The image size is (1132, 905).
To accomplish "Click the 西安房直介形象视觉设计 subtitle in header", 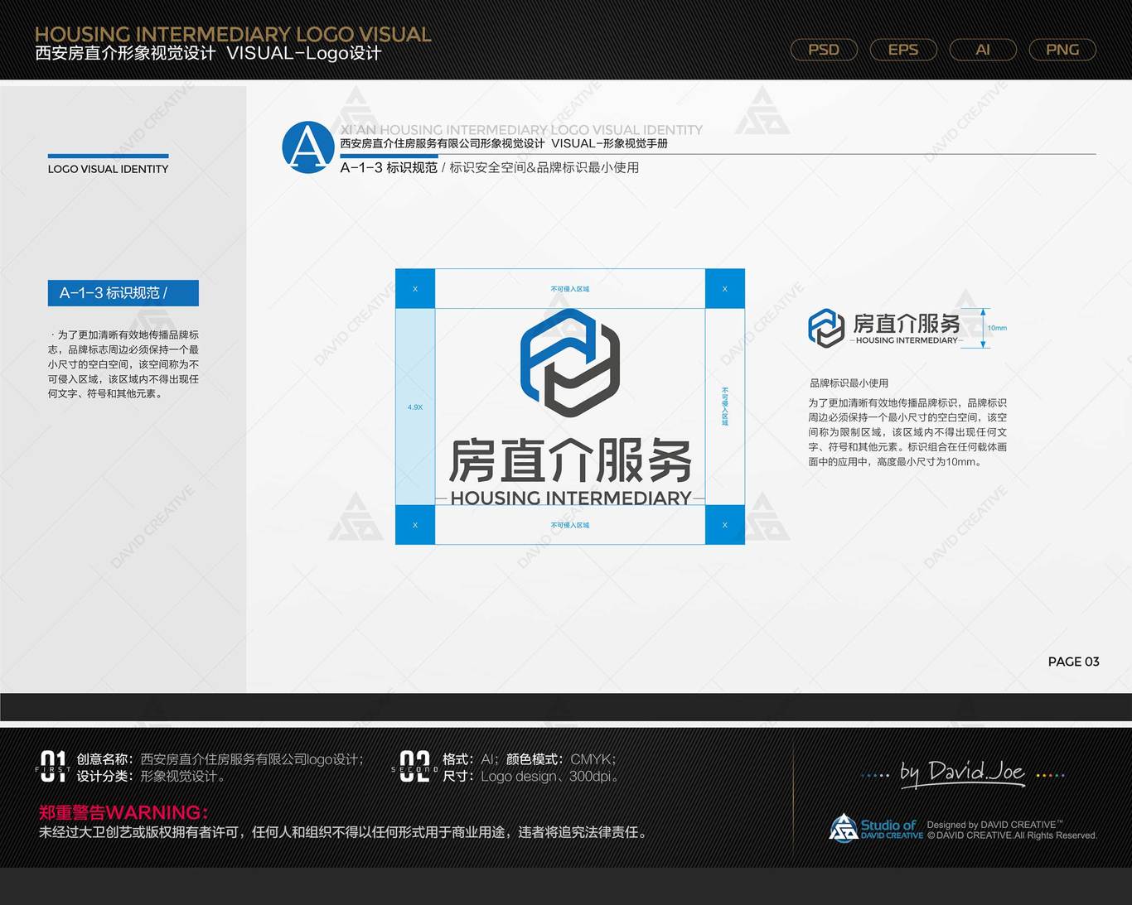I will click(125, 54).
